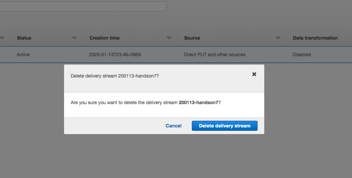Viewport: 352px width, 178px height.
Task: Toggle the Source column sort arrow
Action: pyautogui.click(x=278, y=38)
